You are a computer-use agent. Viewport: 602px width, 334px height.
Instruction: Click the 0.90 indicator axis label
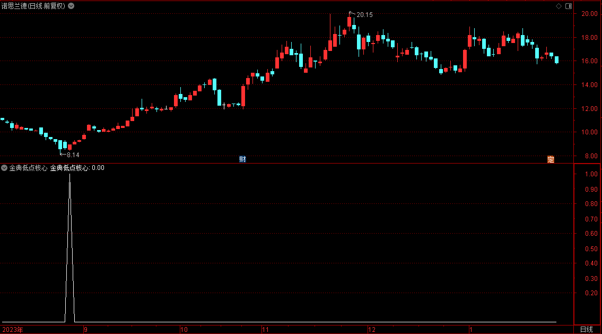(591, 190)
